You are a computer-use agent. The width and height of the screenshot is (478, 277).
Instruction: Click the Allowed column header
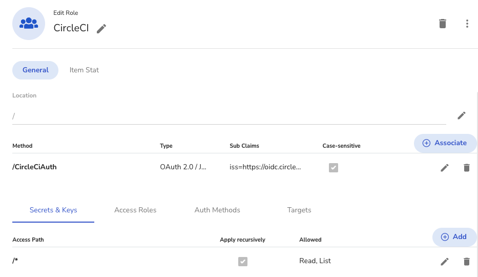pos(310,240)
